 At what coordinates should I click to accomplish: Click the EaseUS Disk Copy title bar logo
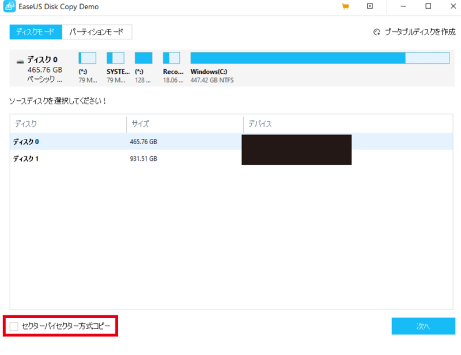10,6
